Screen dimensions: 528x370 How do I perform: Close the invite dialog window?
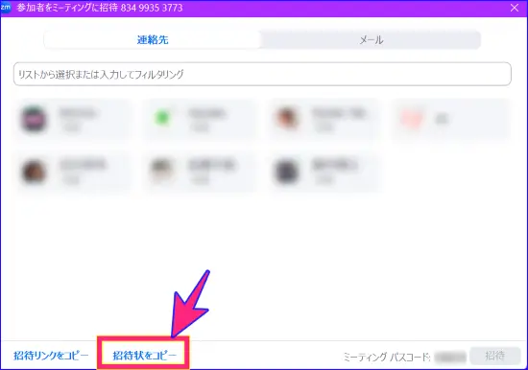click(515, 8)
